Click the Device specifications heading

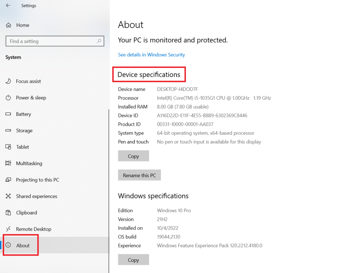tap(149, 74)
